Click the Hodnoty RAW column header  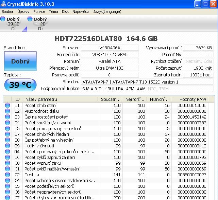click(x=193, y=99)
